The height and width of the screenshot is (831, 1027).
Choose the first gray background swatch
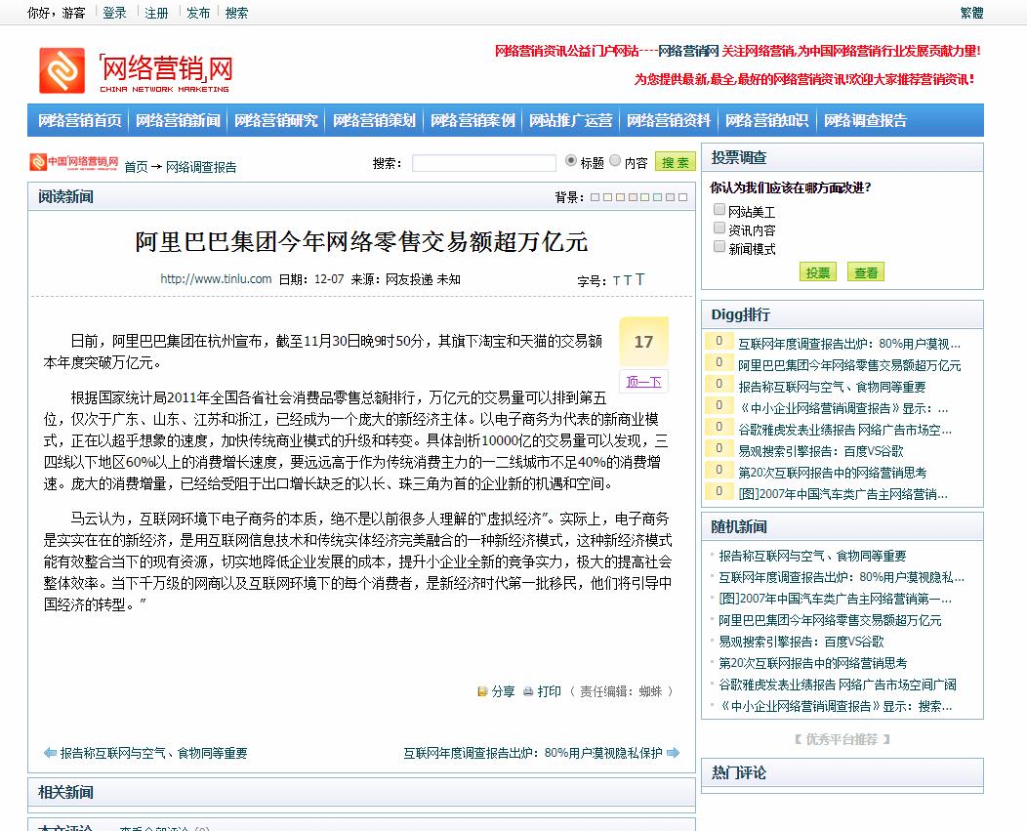click(x=595, y=197)
